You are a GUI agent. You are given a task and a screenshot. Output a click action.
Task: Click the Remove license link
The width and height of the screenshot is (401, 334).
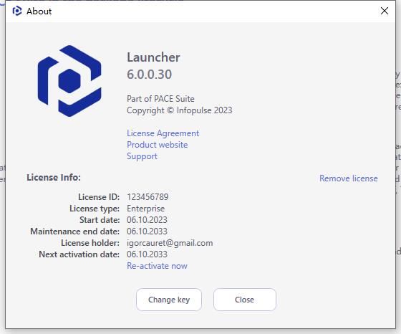tap(348, 178)
